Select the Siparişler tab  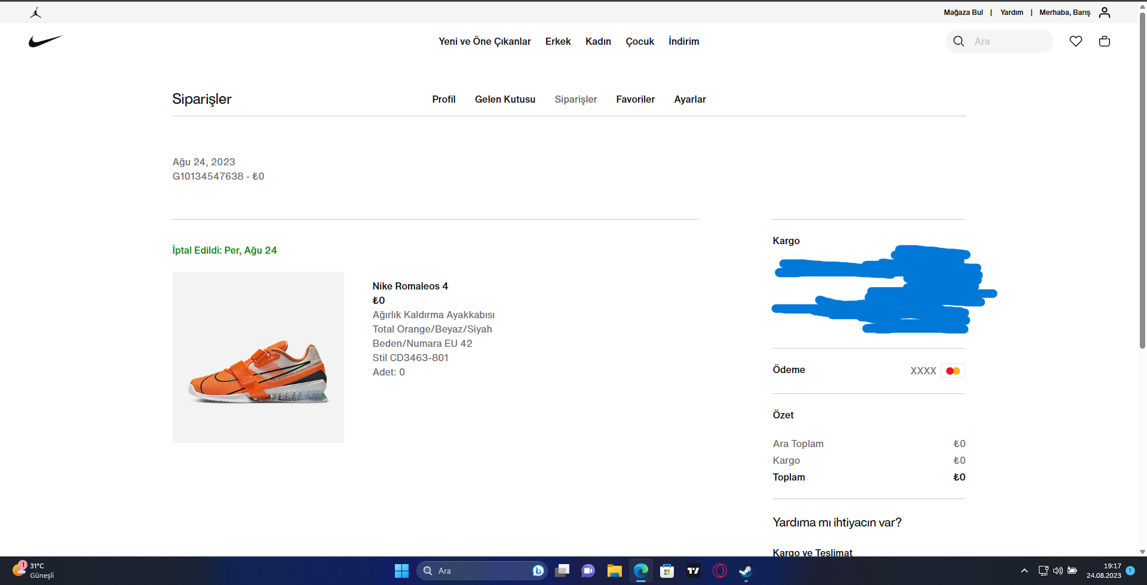pos(576,99)
